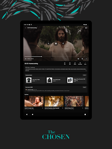Viewport: 112px width, 149px height.
Task: Click the Comments section heading
Action: (x=29, y=87)
